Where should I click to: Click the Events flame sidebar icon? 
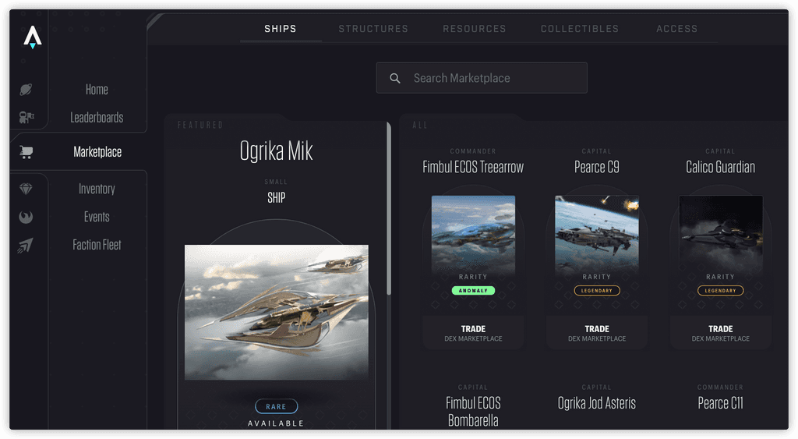point(26,217)
